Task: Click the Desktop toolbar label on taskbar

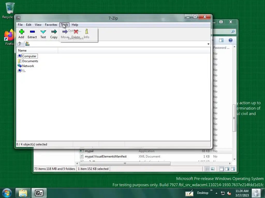Action: (x=203, y=193)
